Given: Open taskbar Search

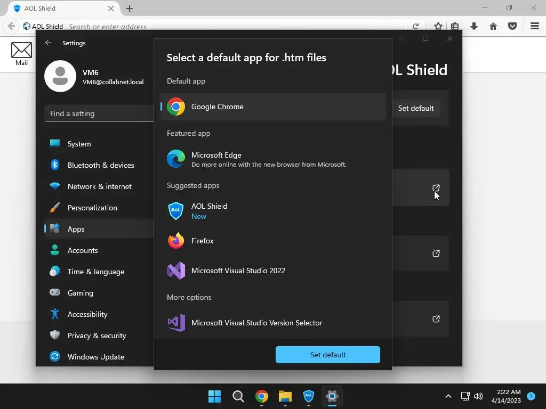Looking at the screenshot, I should (x=238, y=396).
